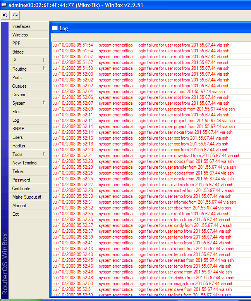This screenshot has width=251, height=301.
Task: Open Certificate from the sidebar
Action: [x=29, y=189]
